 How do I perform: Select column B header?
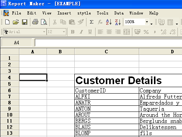61,52
